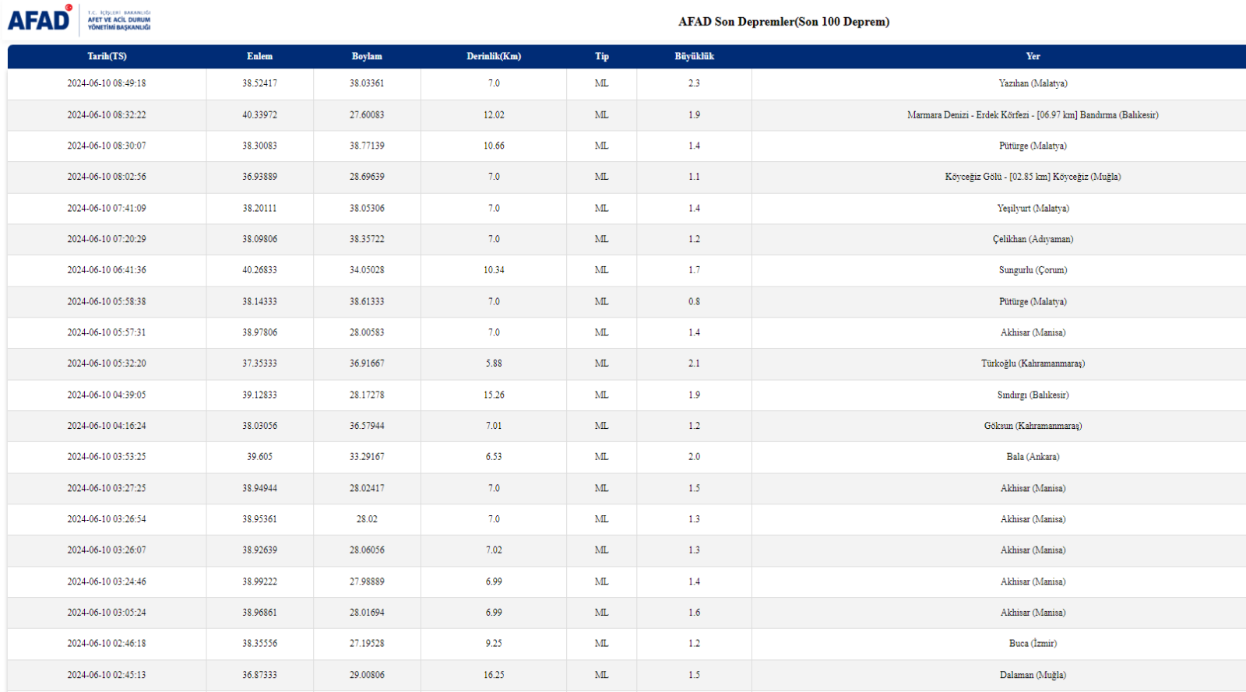Click the Yer column header
Screen dimensions: 1246x692
1033,56
